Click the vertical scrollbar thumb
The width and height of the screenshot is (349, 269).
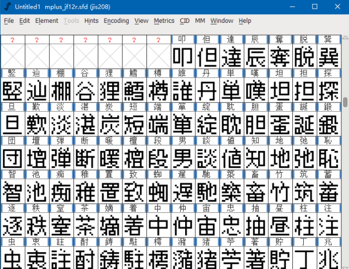point(345,102)
